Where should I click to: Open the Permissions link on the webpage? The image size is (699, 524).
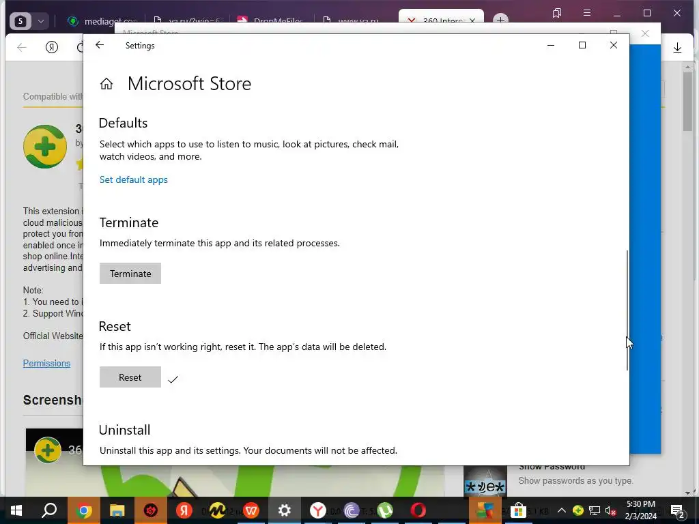point(47,363)
